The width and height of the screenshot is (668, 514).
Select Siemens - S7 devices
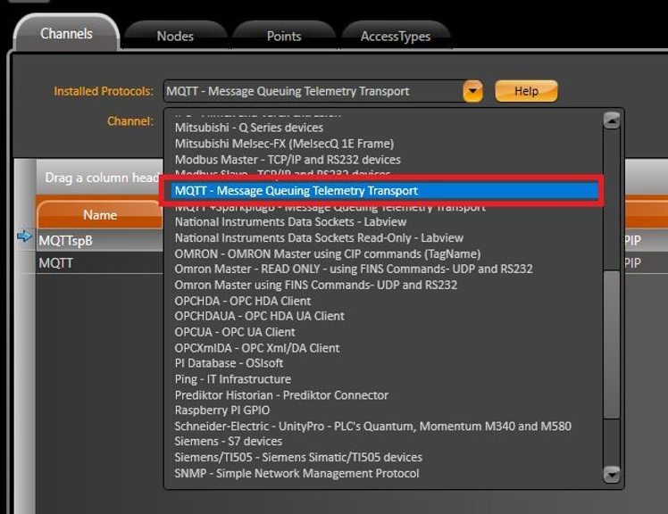(229, 442)
